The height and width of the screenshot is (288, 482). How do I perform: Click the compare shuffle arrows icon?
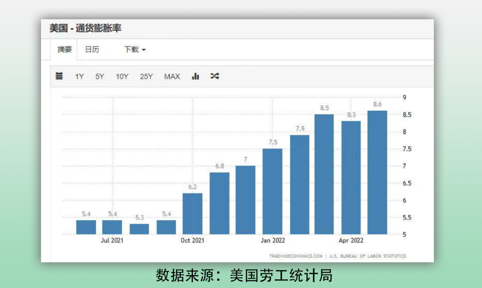215,76
